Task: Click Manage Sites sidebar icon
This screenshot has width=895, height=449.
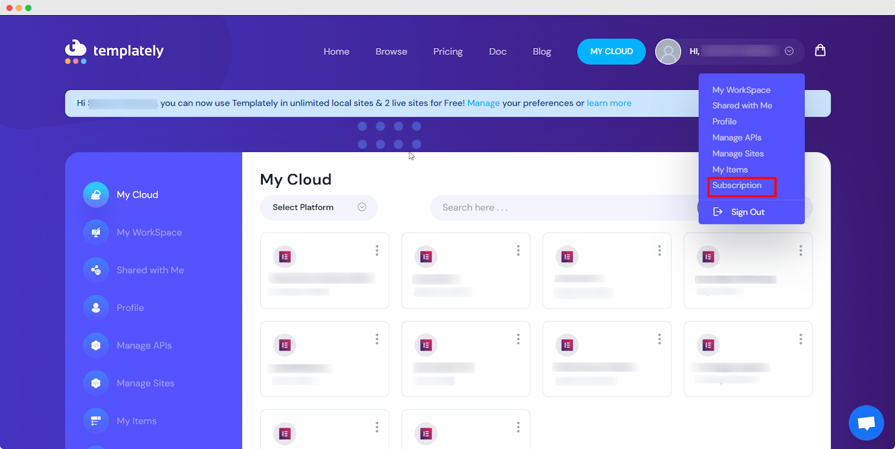Action: click(96, 383)
